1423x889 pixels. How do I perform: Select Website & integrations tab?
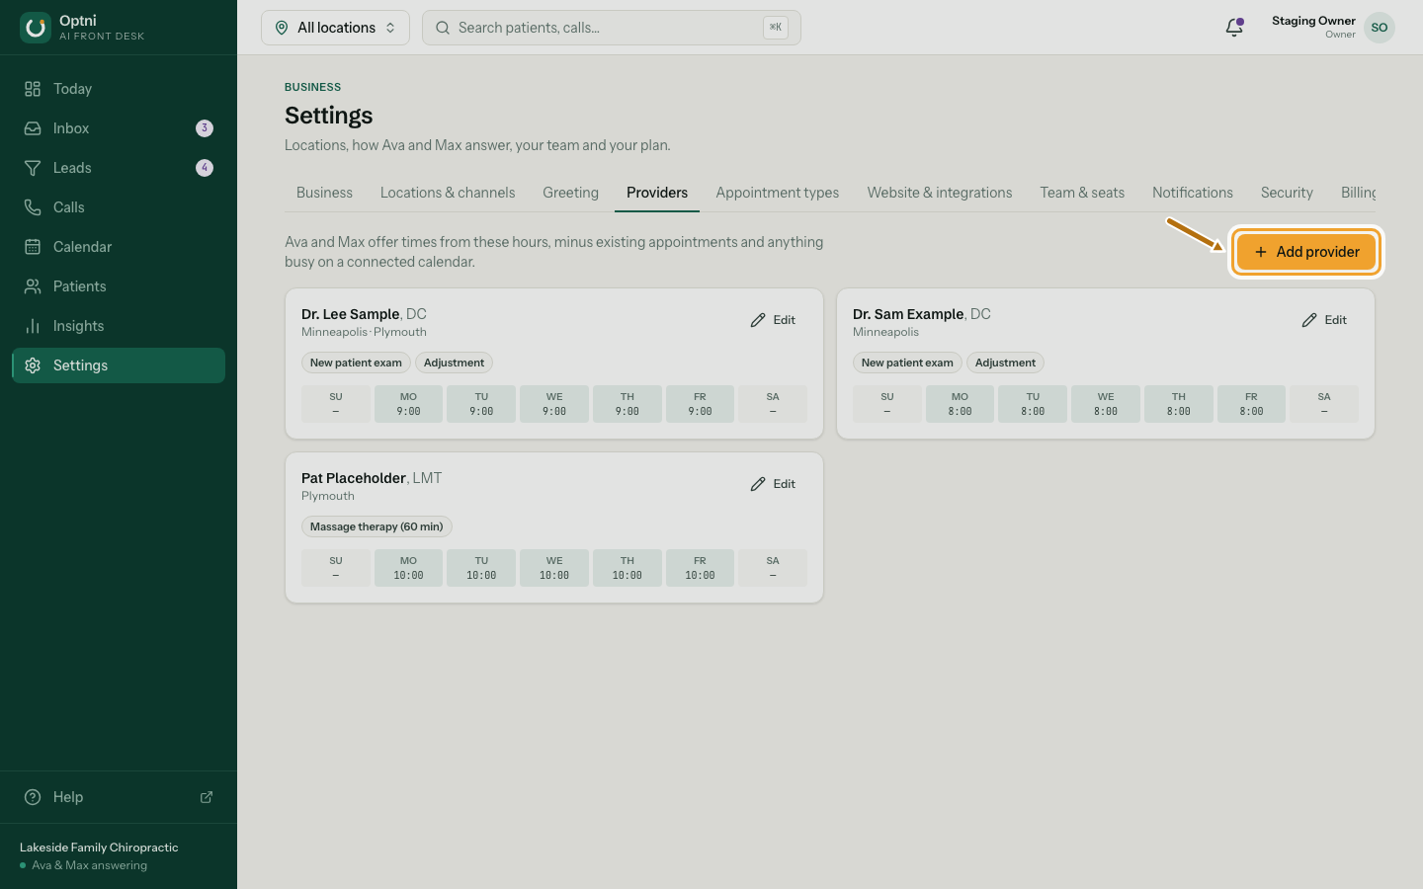click(940, 193)
